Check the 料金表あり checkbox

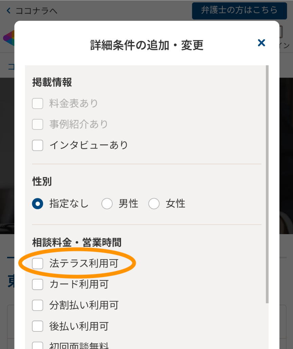tap(38, 103)
